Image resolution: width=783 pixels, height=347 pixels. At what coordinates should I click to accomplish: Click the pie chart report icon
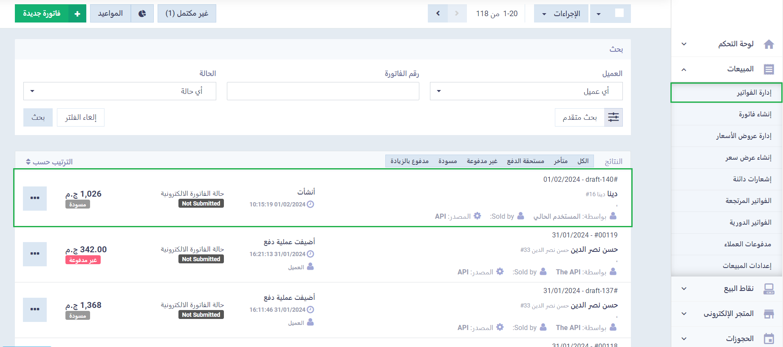pyautogui.click(x=142, y=14)
